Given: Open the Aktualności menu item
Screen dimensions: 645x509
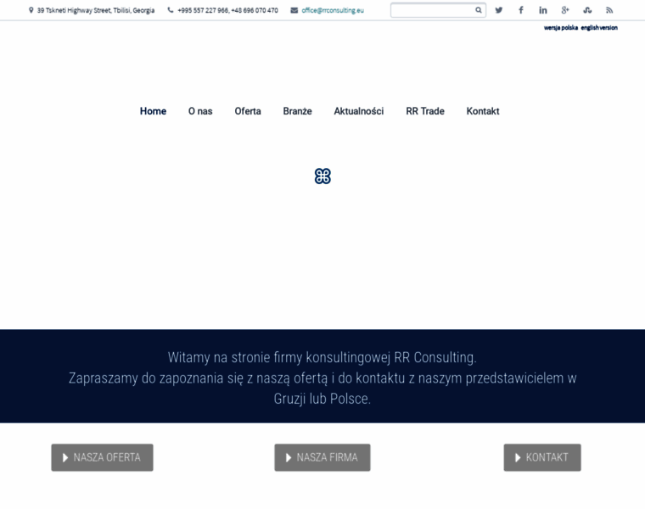Looking at the screenshot, I should tap(359, 111).
